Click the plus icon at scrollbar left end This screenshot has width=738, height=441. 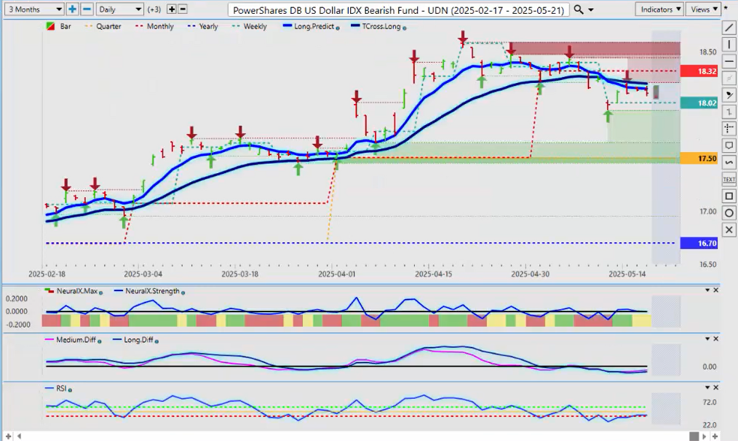(x=8, y=437)
